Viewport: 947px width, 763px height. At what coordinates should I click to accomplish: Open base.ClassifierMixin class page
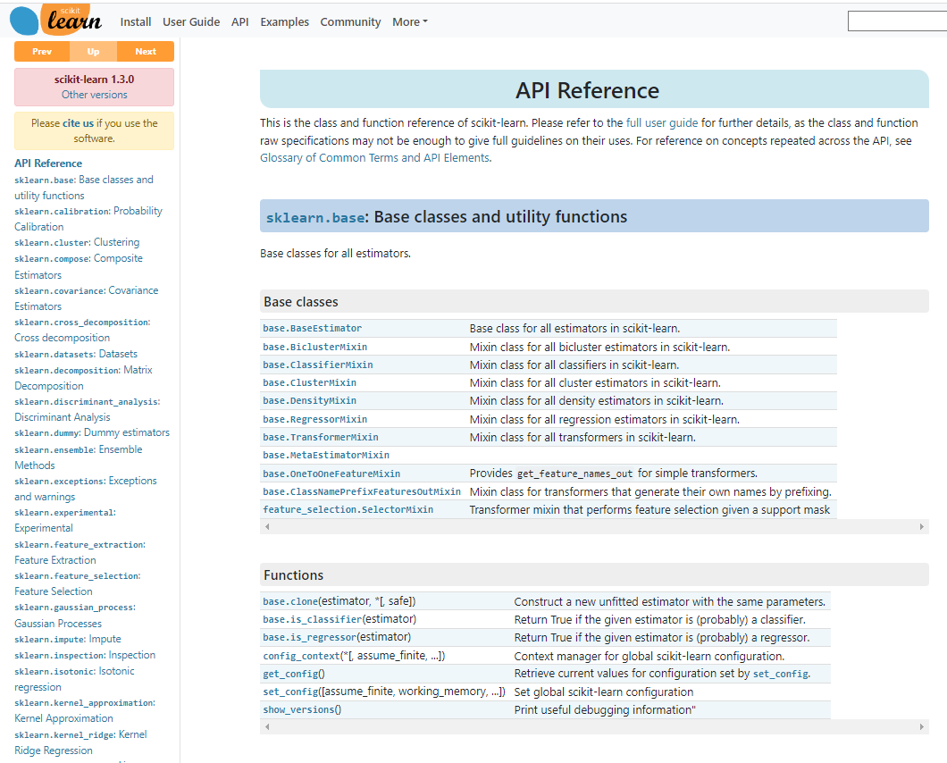(x=318, y=365)
